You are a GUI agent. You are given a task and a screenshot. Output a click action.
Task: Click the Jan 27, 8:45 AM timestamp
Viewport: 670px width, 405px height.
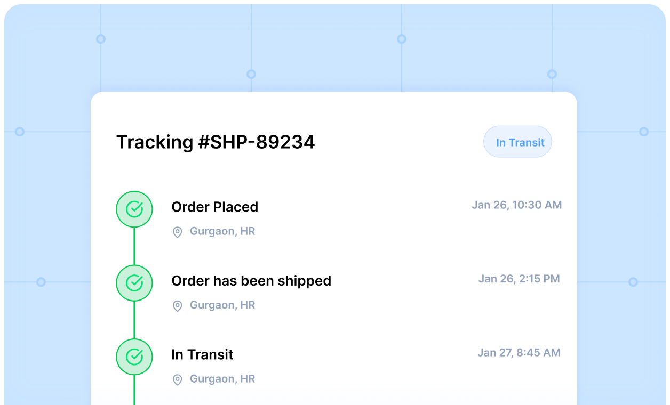[x=519, y=352]
